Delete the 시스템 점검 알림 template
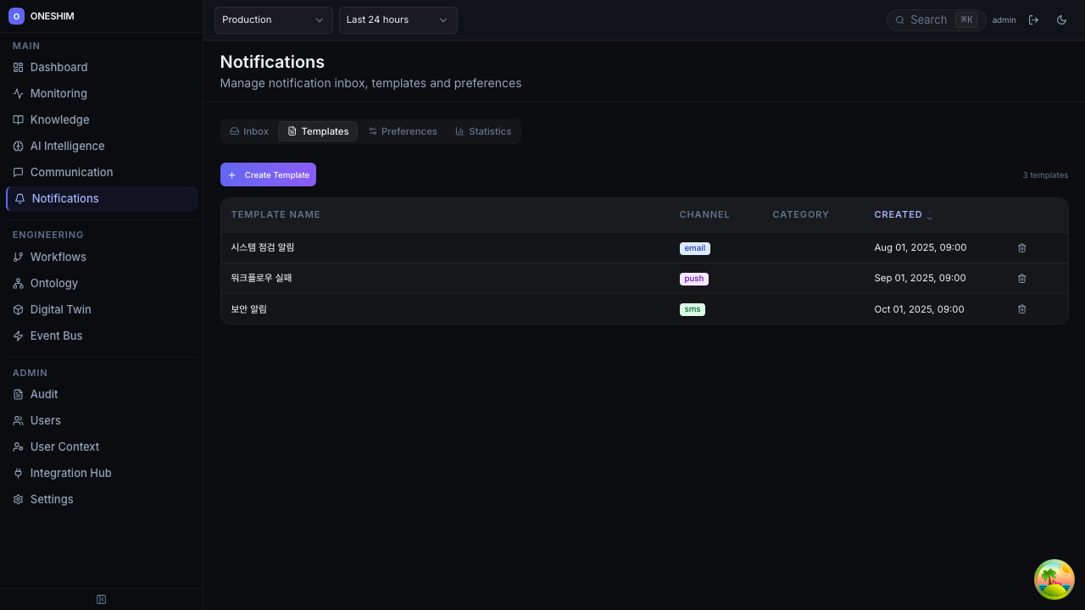1085x610 pixels. [1021, 248]
